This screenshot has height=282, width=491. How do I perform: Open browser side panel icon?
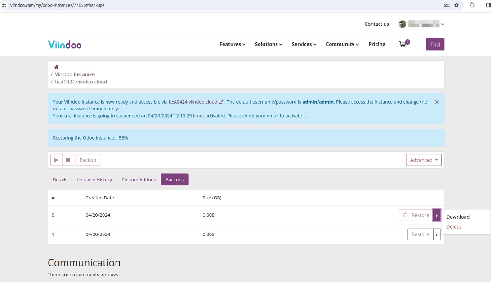(x=488, y=5)
